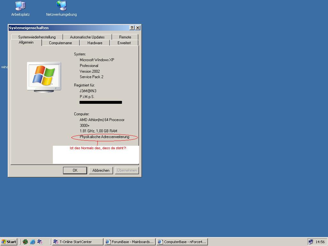Click the 'Professional' edition text
Viewport: 328px width, 246px height.
[x=89, y=66]
